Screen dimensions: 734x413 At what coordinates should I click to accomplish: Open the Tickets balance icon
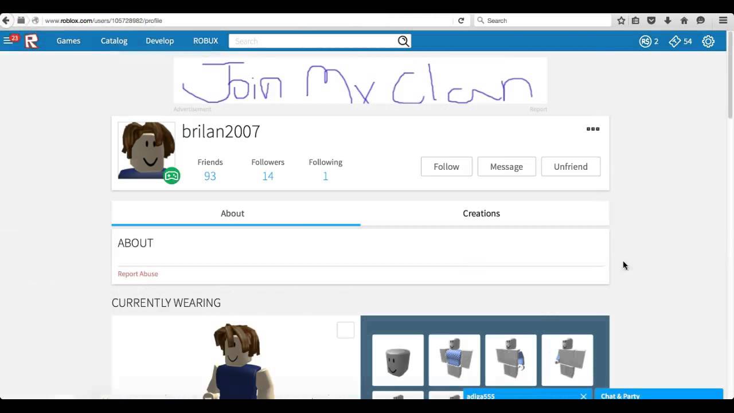tap(675, 41)
